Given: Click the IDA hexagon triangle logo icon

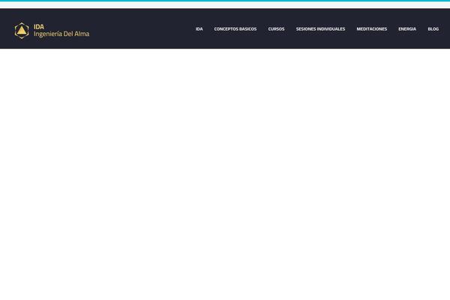Looking at the screenshot, I should (22, 31).
